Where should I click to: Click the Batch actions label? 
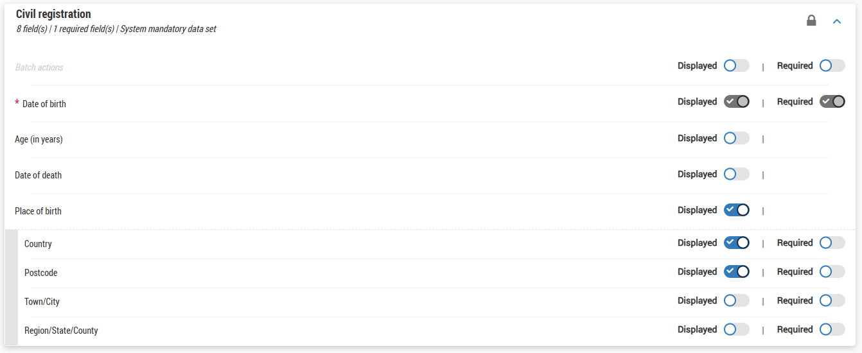[x=39, y=67]
